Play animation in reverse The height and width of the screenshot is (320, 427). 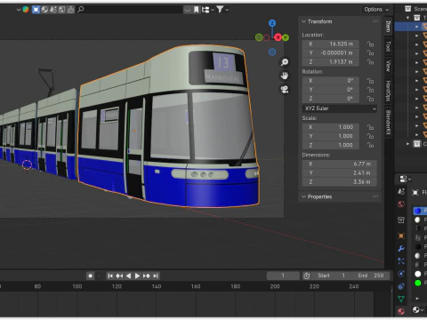128,276
